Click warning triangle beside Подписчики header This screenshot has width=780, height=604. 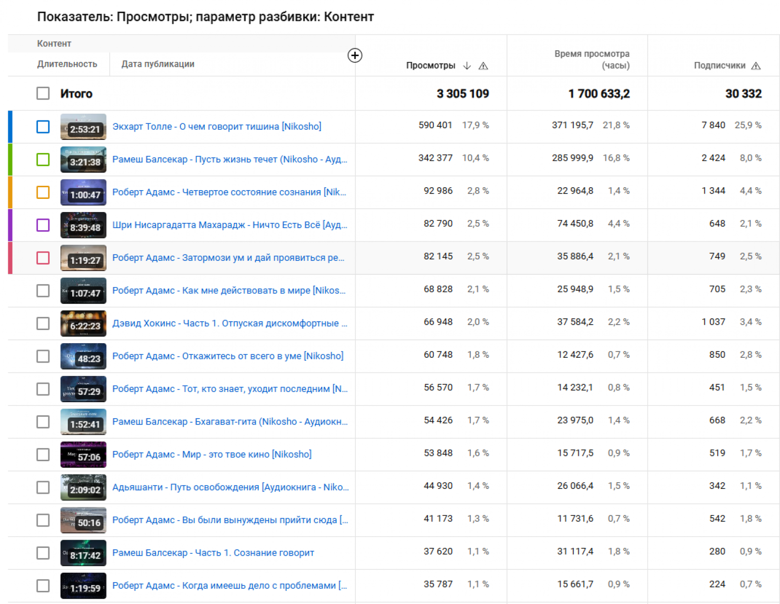coord(755,66)
